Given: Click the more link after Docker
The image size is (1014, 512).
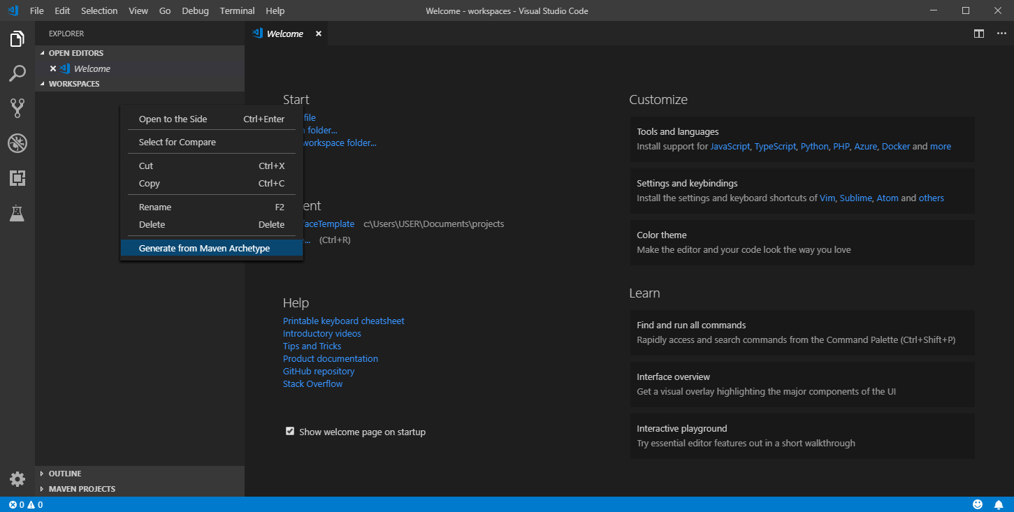Looking at the screenshot, I should tap(941, 146).
